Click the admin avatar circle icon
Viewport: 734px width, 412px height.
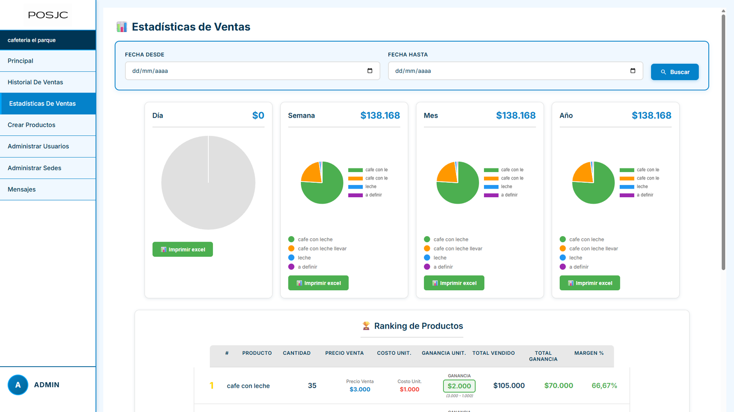click(18, 385)
